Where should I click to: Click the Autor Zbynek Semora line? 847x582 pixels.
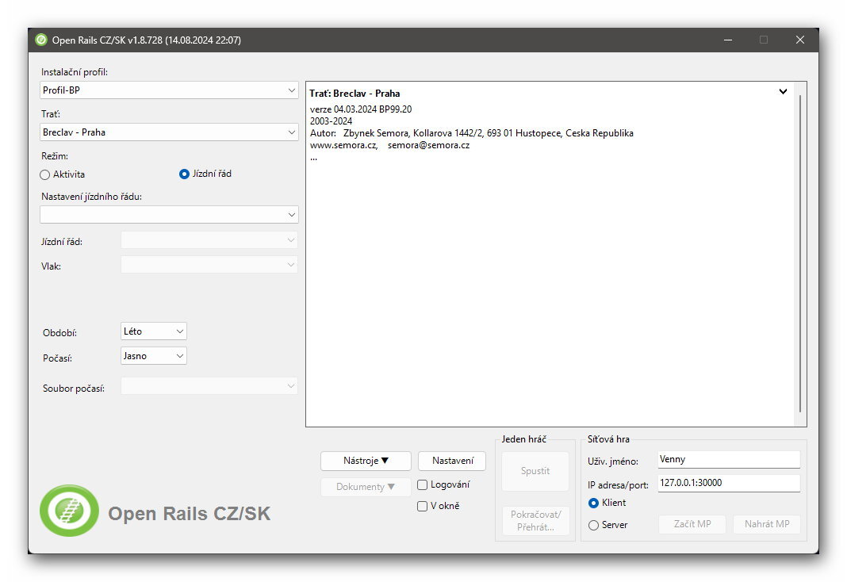click(x=472, y=132)
